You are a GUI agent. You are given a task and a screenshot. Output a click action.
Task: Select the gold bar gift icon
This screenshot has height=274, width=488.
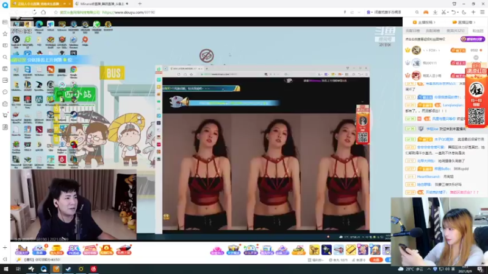tap(350, 250)
